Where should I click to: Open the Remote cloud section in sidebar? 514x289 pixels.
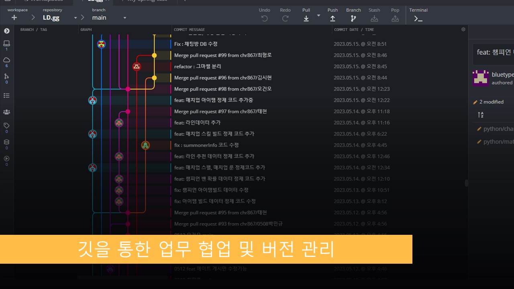tap(6, 60)
